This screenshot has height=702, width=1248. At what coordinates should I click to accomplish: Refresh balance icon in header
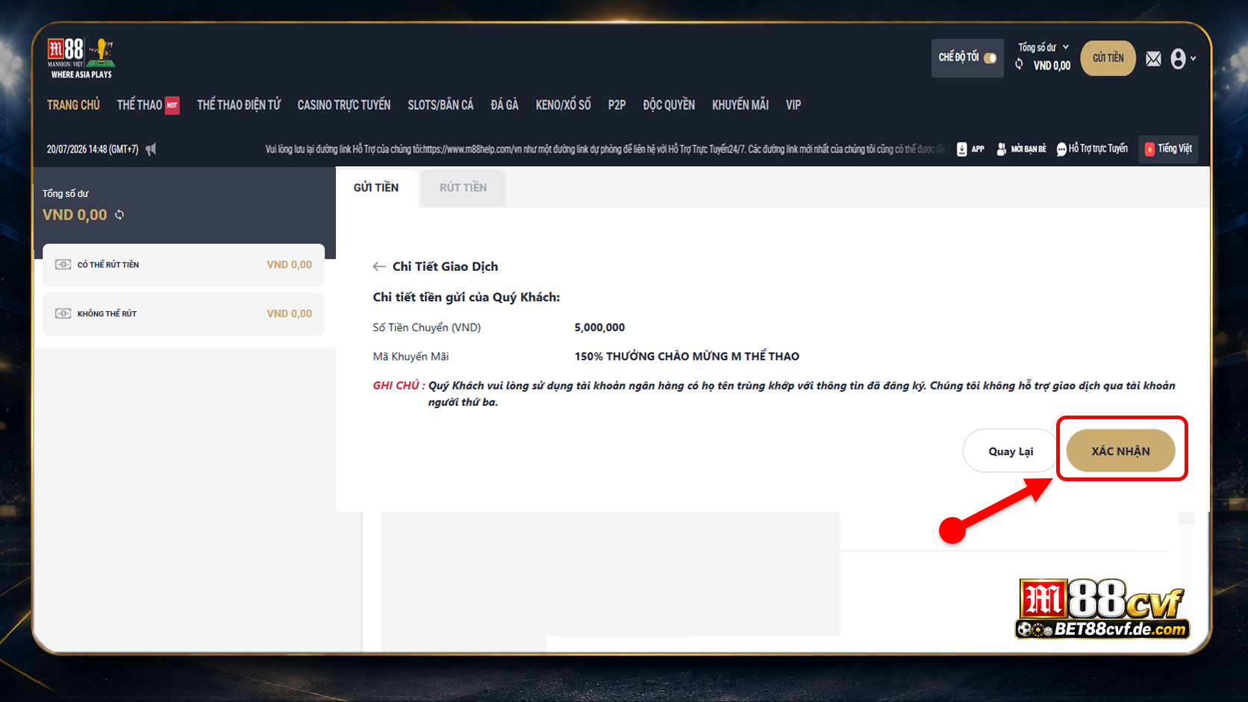point(1019,65)
